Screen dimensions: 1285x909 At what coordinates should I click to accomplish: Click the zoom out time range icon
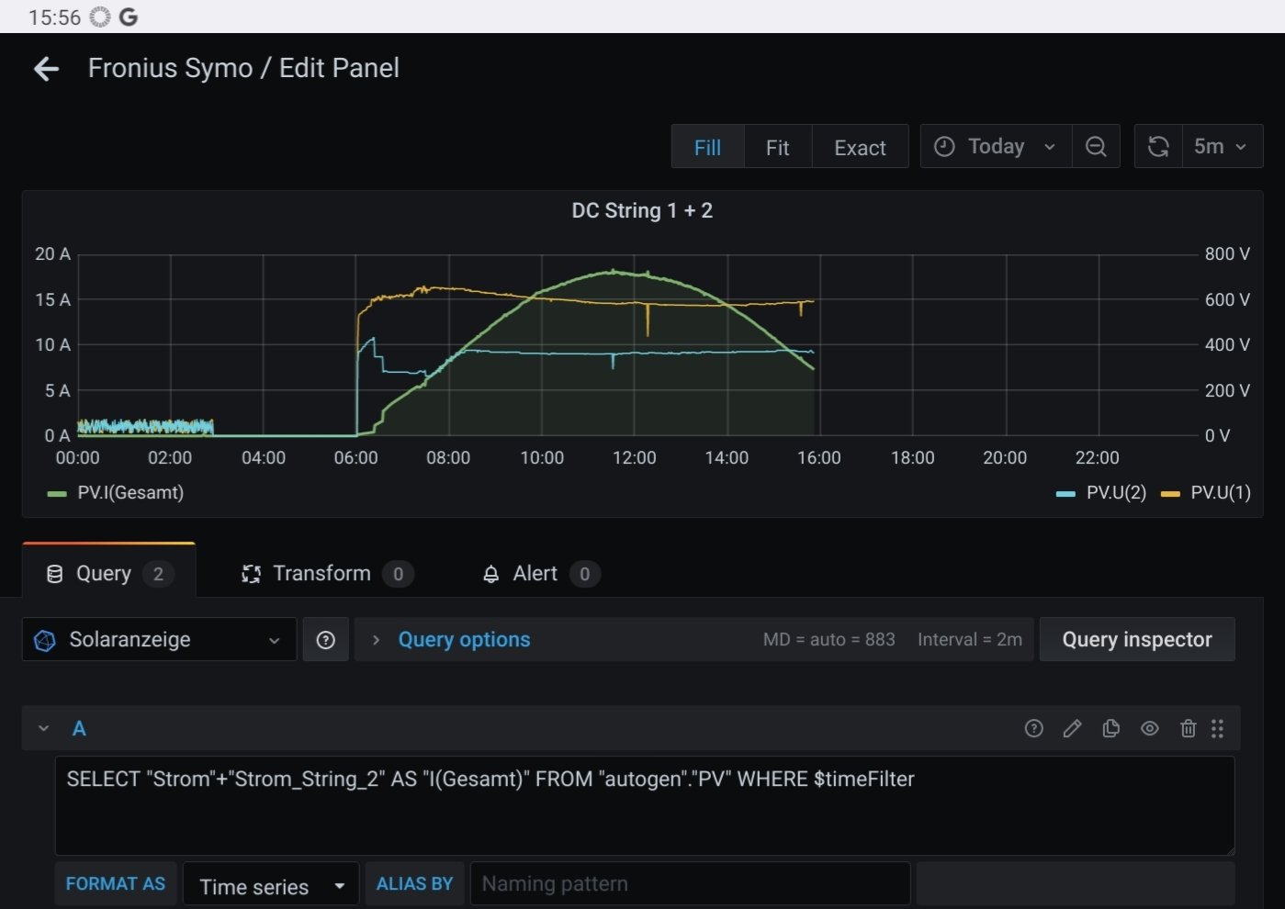click(1096, 147)
